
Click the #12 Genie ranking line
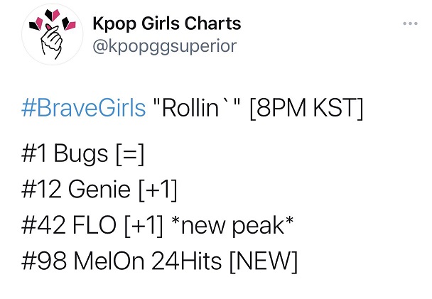[x=99, y=190]
